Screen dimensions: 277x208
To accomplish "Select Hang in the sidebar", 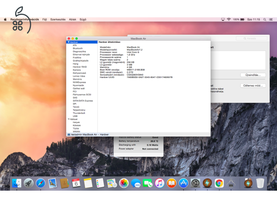I will point(75,64).
